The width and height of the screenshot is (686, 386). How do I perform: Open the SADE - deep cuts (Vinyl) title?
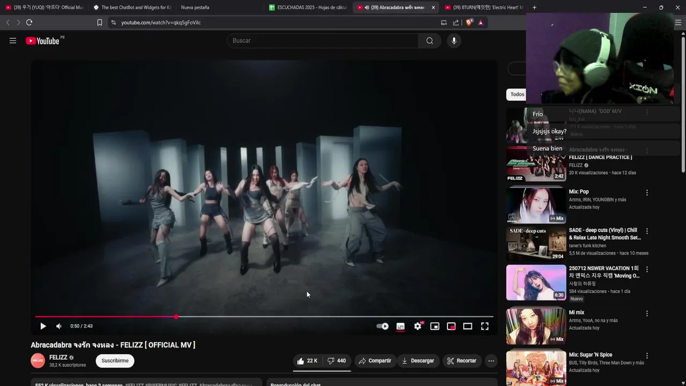point(605,234)
